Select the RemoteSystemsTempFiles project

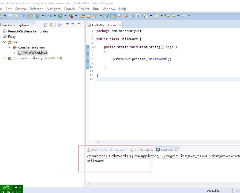tap(25, 31)
